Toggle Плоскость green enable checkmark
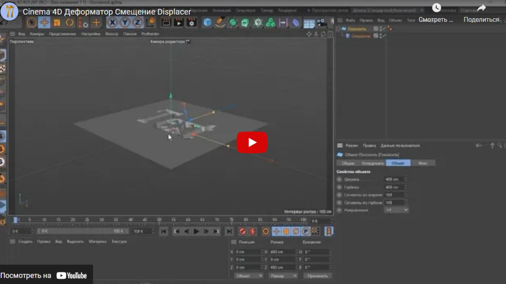 (x=383, y=28)
